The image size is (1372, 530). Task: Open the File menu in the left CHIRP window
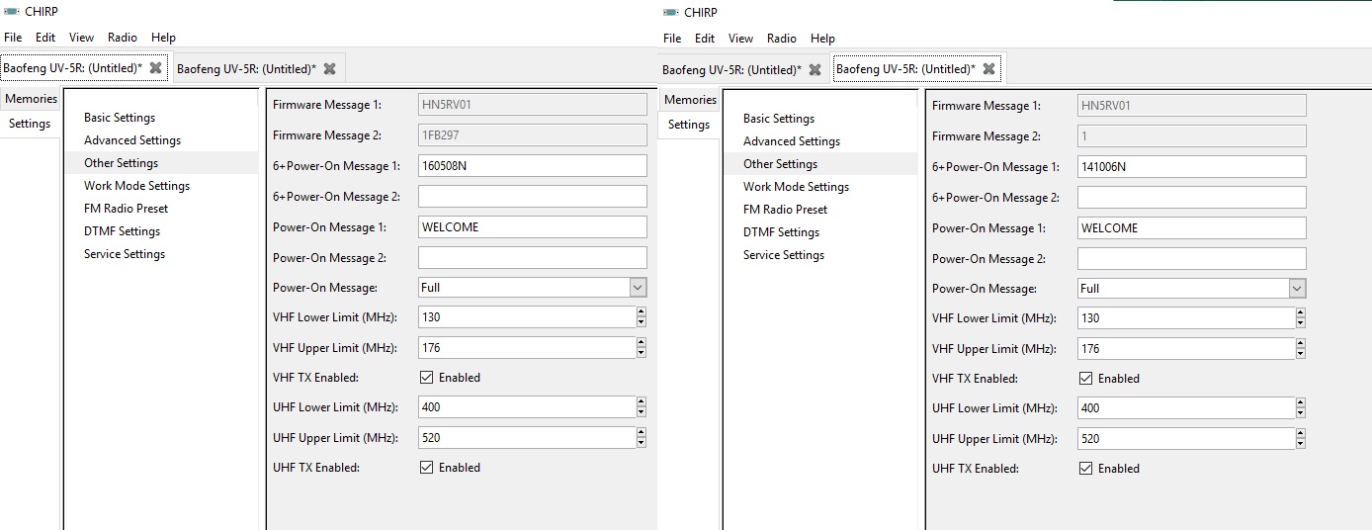pos(13,38)
